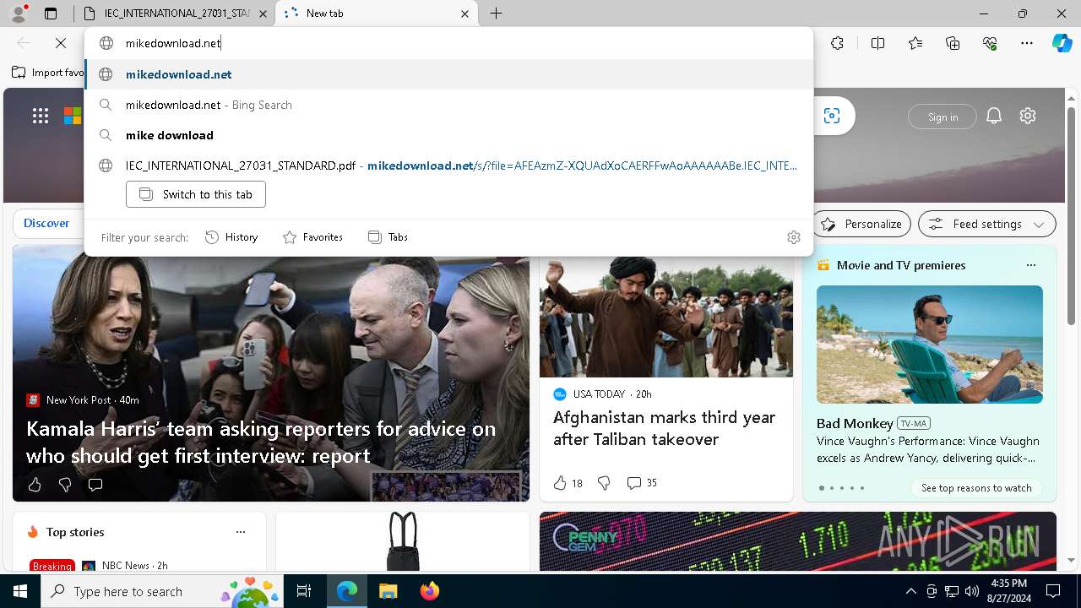This screenshot has width=1081, height=608.
Task: Open Task View on taskbar
Action: (304, 591)
